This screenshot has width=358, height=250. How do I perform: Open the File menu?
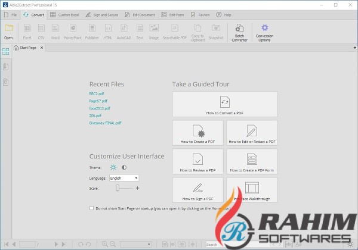[x=11, y=15]
